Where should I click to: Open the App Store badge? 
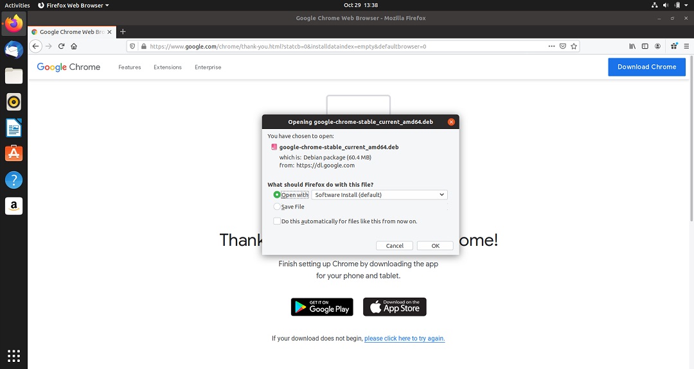point(395,307)
